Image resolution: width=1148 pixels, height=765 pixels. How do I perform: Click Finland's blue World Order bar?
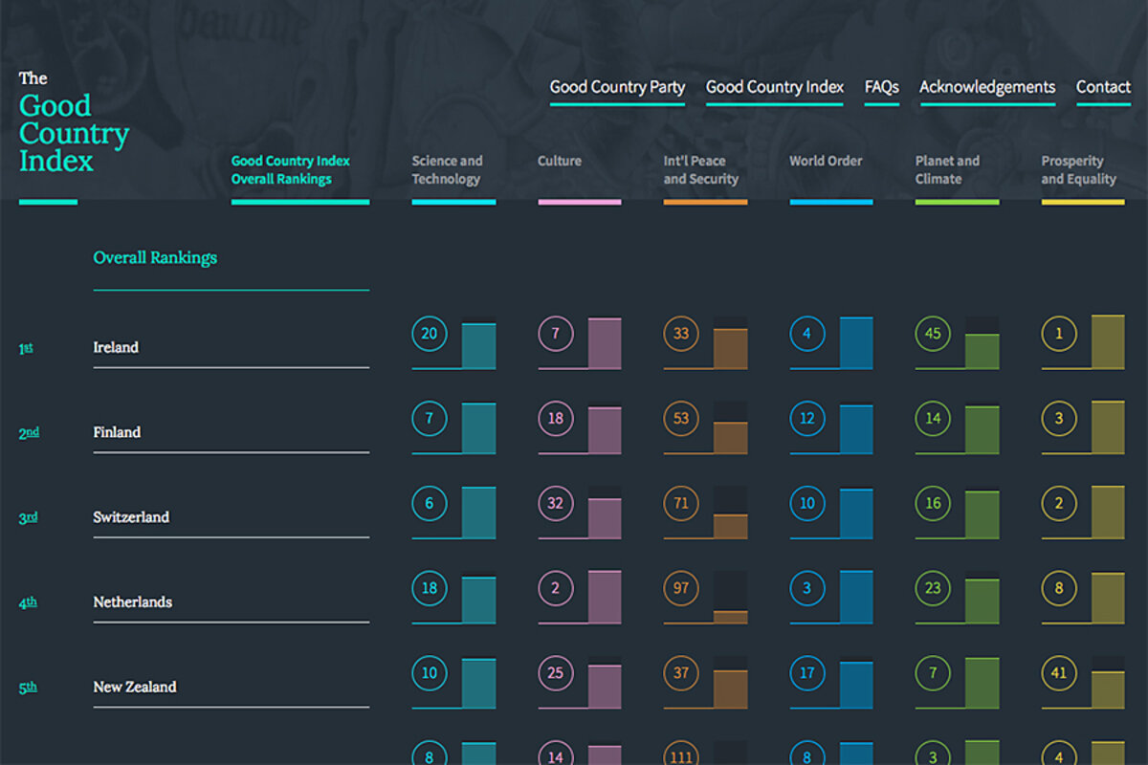pos(856,430)
